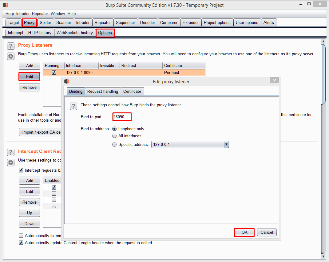Click OK in Edit proxy listener dialog

(x=244, y=232)
